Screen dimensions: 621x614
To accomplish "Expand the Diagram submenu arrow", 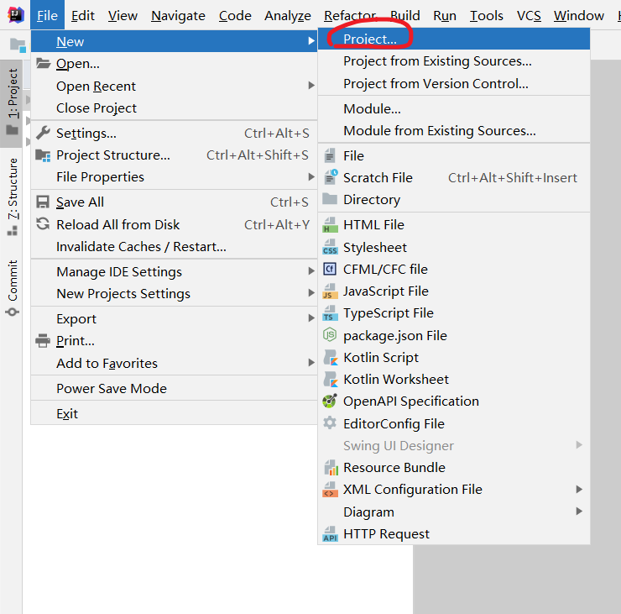I will point(579,512).
